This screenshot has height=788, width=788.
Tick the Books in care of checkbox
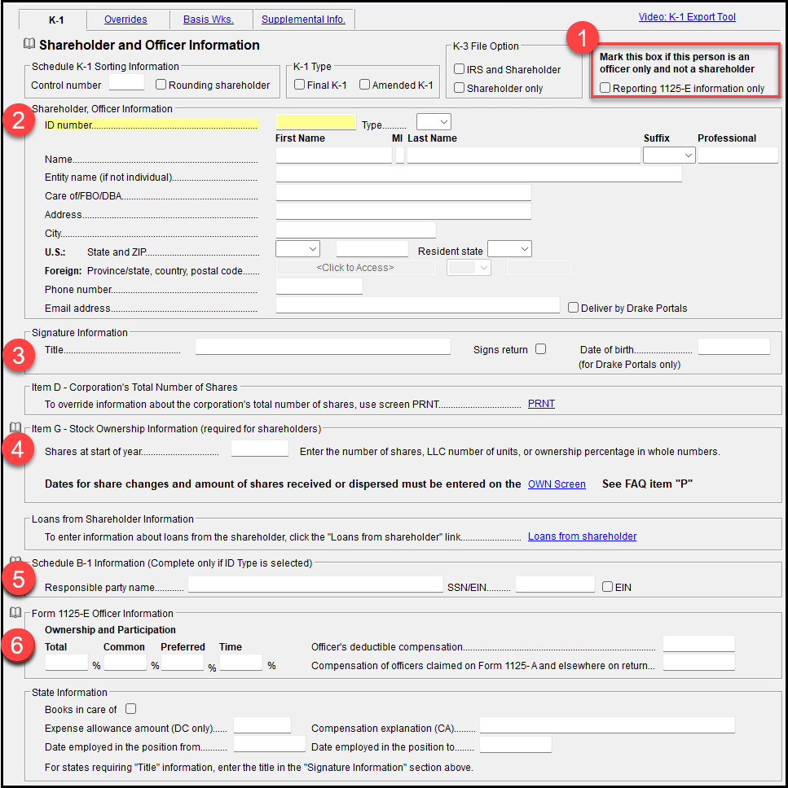point(131,708)
